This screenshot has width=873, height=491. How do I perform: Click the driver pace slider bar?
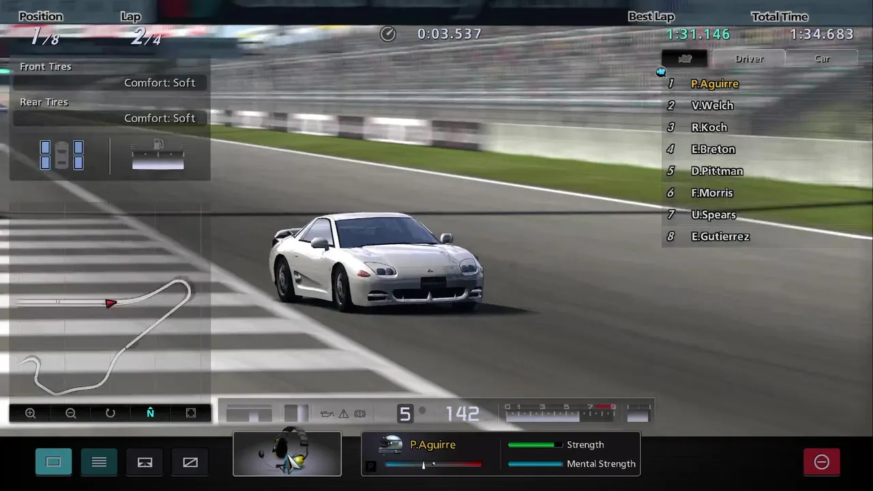point(433,464)
